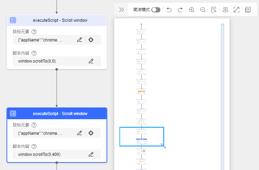This screenshot has height=170, width=259.
Task: Click the output connector dot below the first node
Action: point(57,69)
